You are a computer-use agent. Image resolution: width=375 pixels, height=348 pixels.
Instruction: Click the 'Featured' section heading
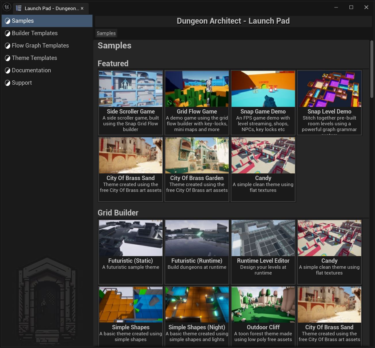point(113,63)
